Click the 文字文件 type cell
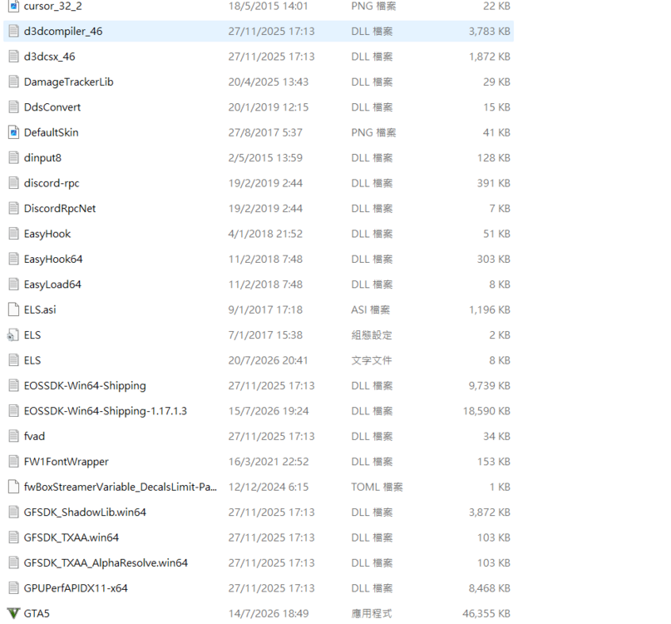The image size is (671, 624). coord(372,360)
